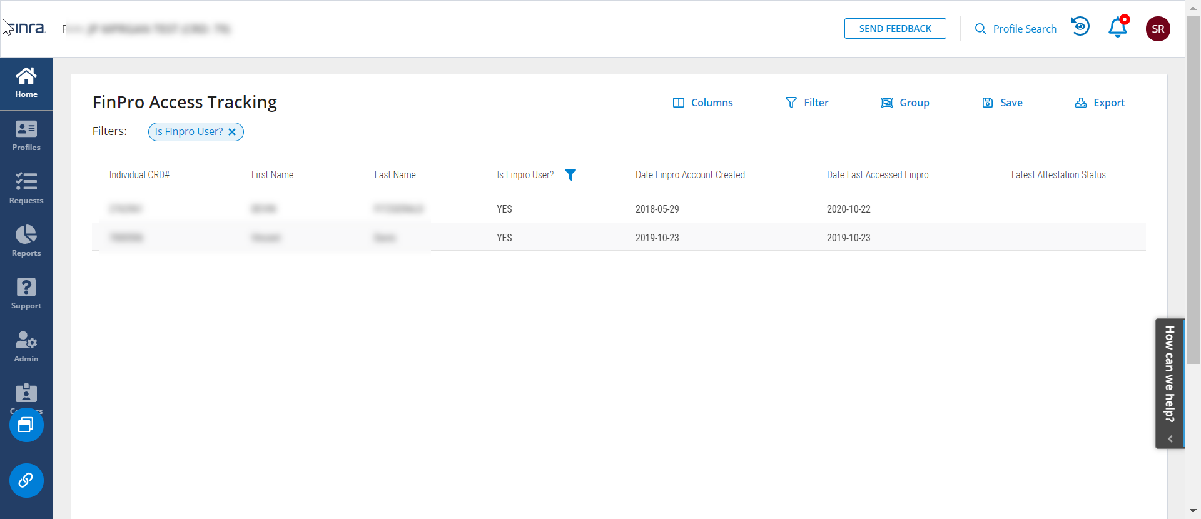The width and height of the screenshot is (1201, 519).
Task: Remove the 'Is Finpro User?' filter chip
Action: pyautogui.click(x=232, y=132)
